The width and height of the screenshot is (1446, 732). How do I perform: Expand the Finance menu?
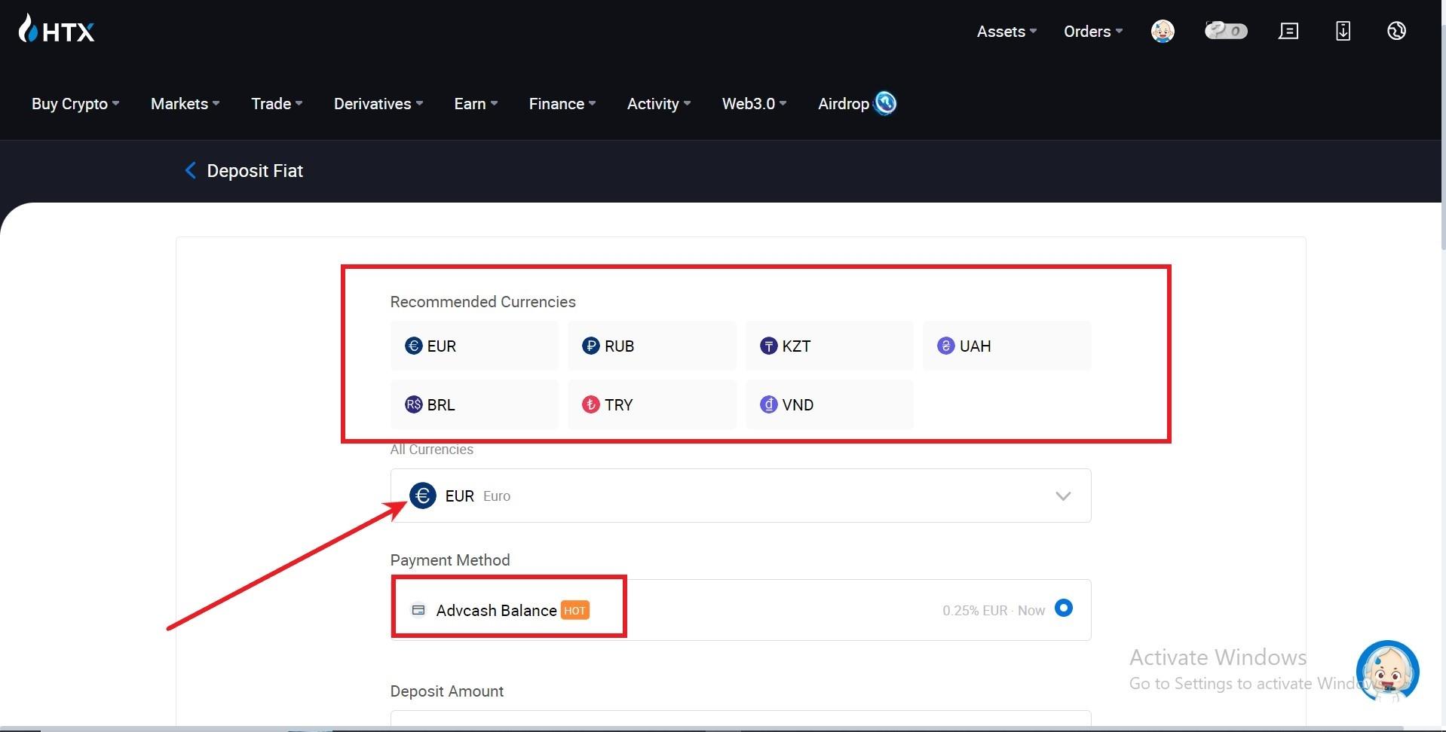point(562,104)
